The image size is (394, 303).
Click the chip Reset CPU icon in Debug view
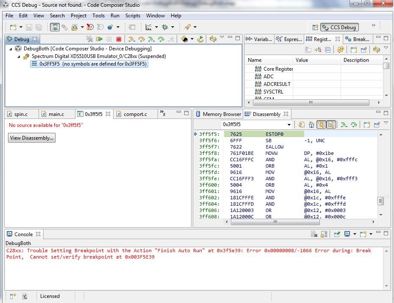(184, 39)
